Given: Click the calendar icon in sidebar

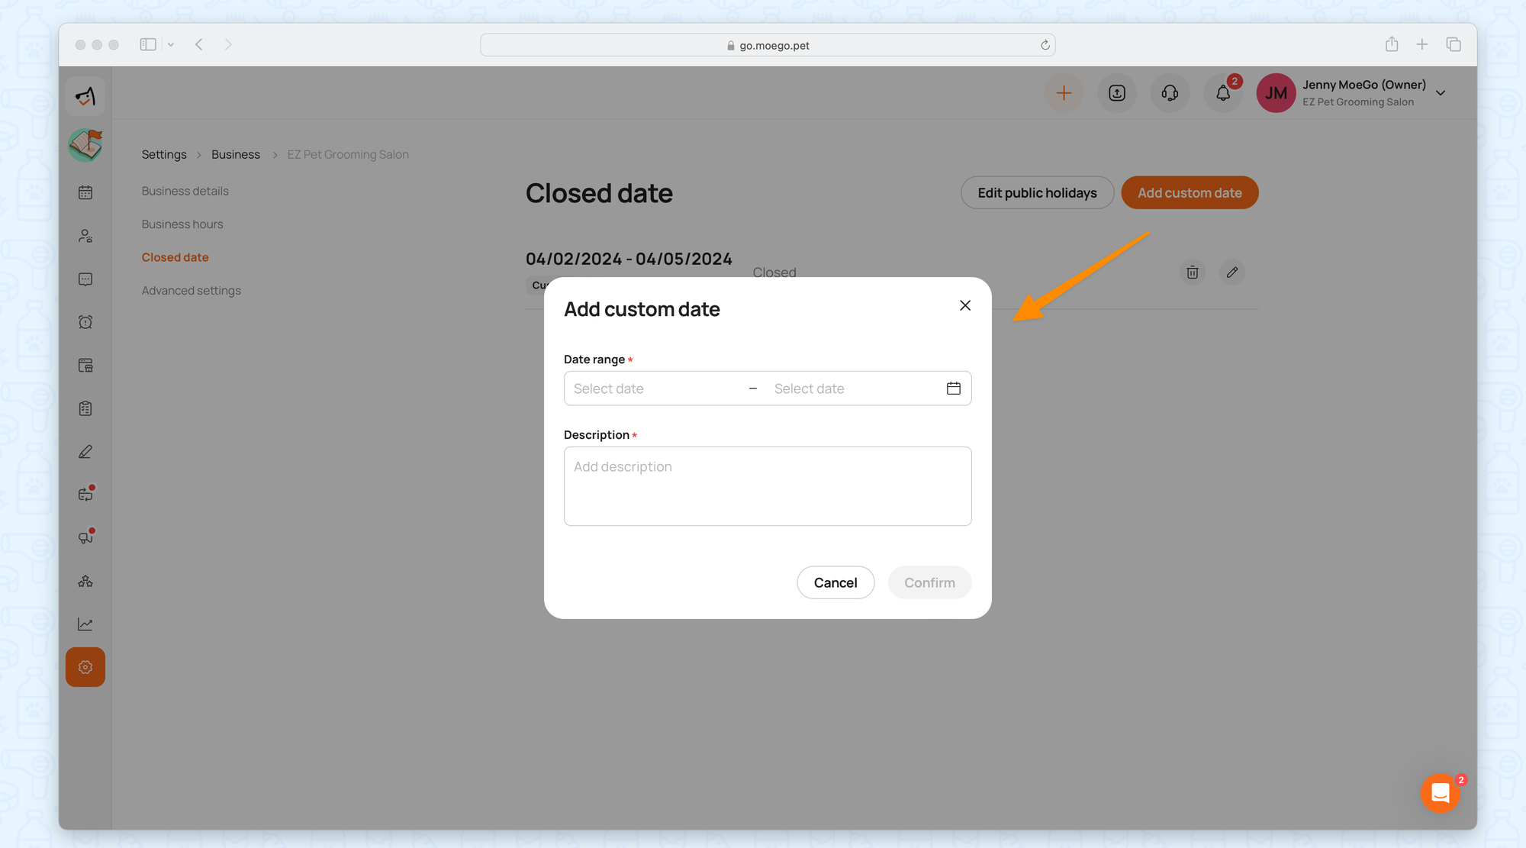Looking at the screenshot, I should point(85,192).
